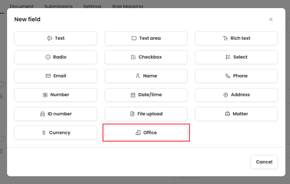Choose the Number field type
Image resolution: width=290 pixels, height=184 pixels.
click(x=55, y=95)
